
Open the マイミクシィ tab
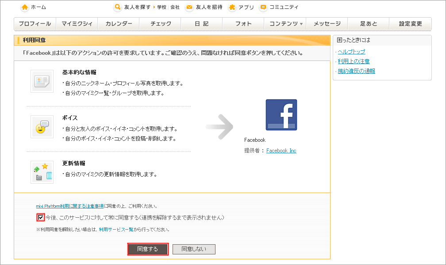click(x=77, y=23)
